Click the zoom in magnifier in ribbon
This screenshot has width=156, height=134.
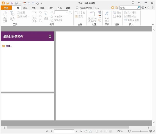point(70,12)
